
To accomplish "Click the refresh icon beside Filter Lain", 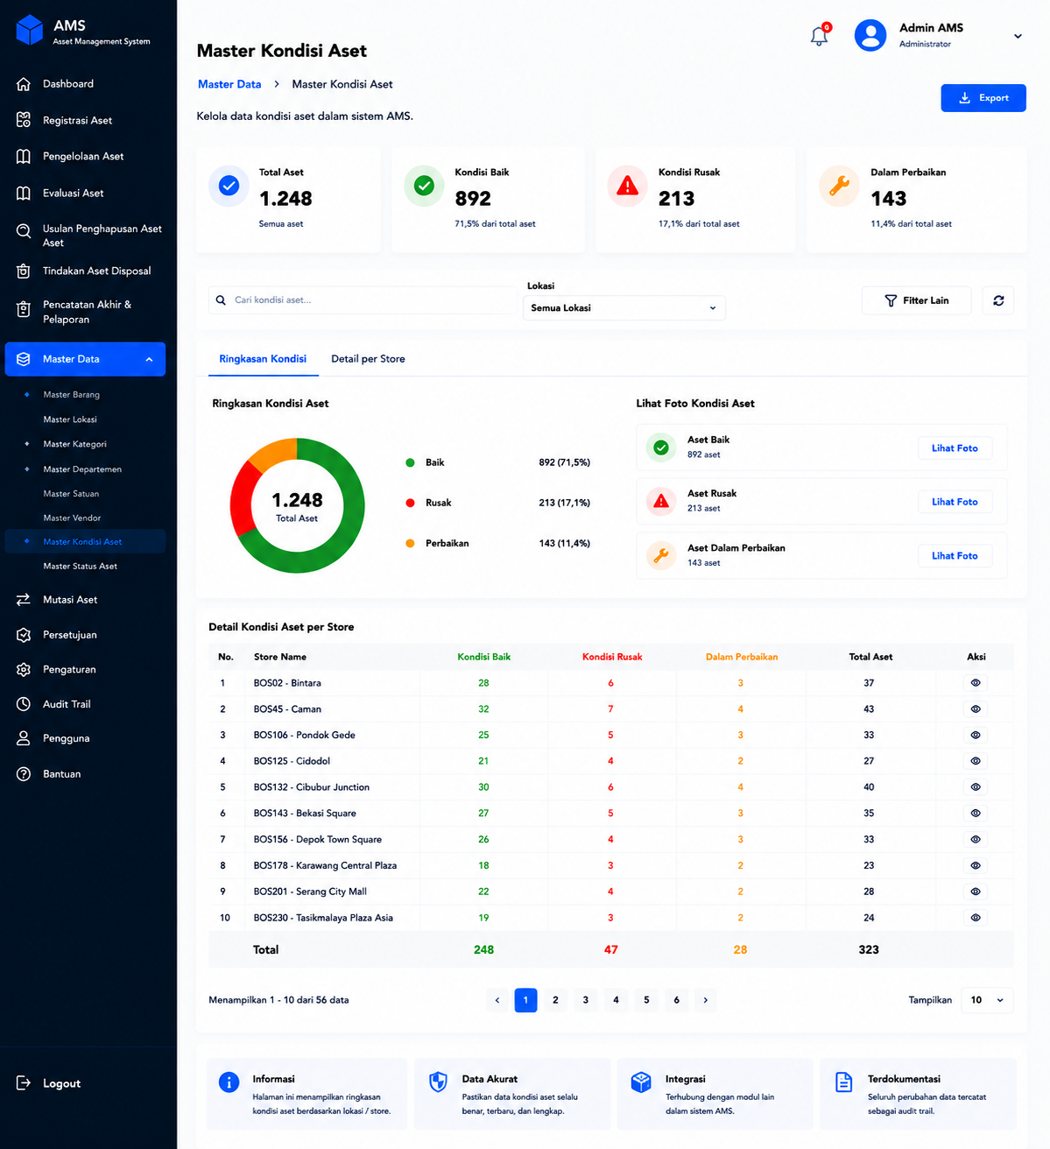I will click(x=998, y=300).
